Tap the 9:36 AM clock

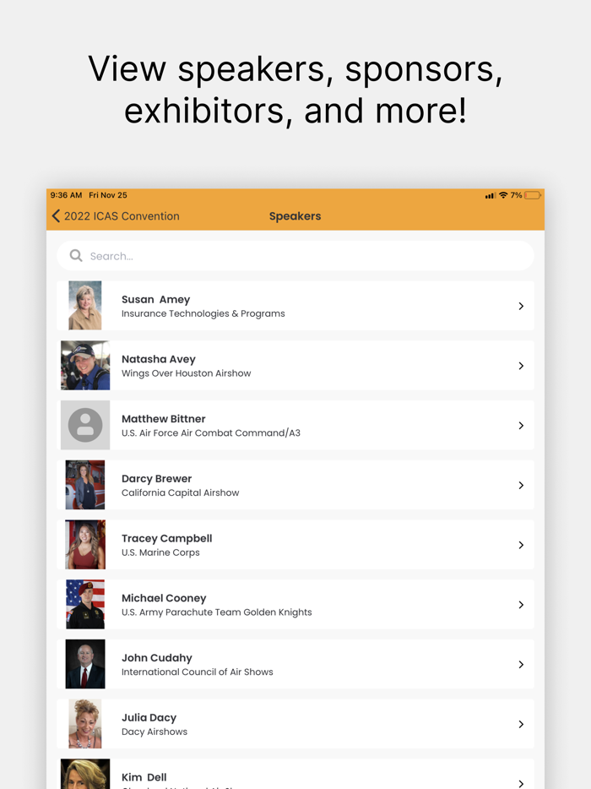[x=66, y=195]
